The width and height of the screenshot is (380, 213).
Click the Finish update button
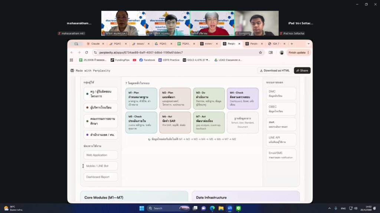click(x=298, y=53)
